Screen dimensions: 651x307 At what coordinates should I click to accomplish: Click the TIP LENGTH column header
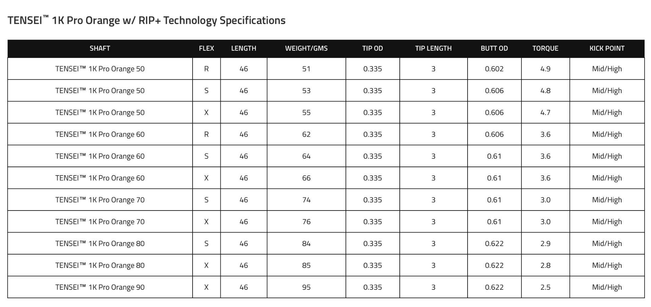(433, 48)
